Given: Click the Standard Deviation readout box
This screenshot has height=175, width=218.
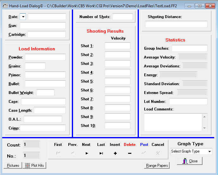Looking at the screenshot, I should [x=195, y=84].
